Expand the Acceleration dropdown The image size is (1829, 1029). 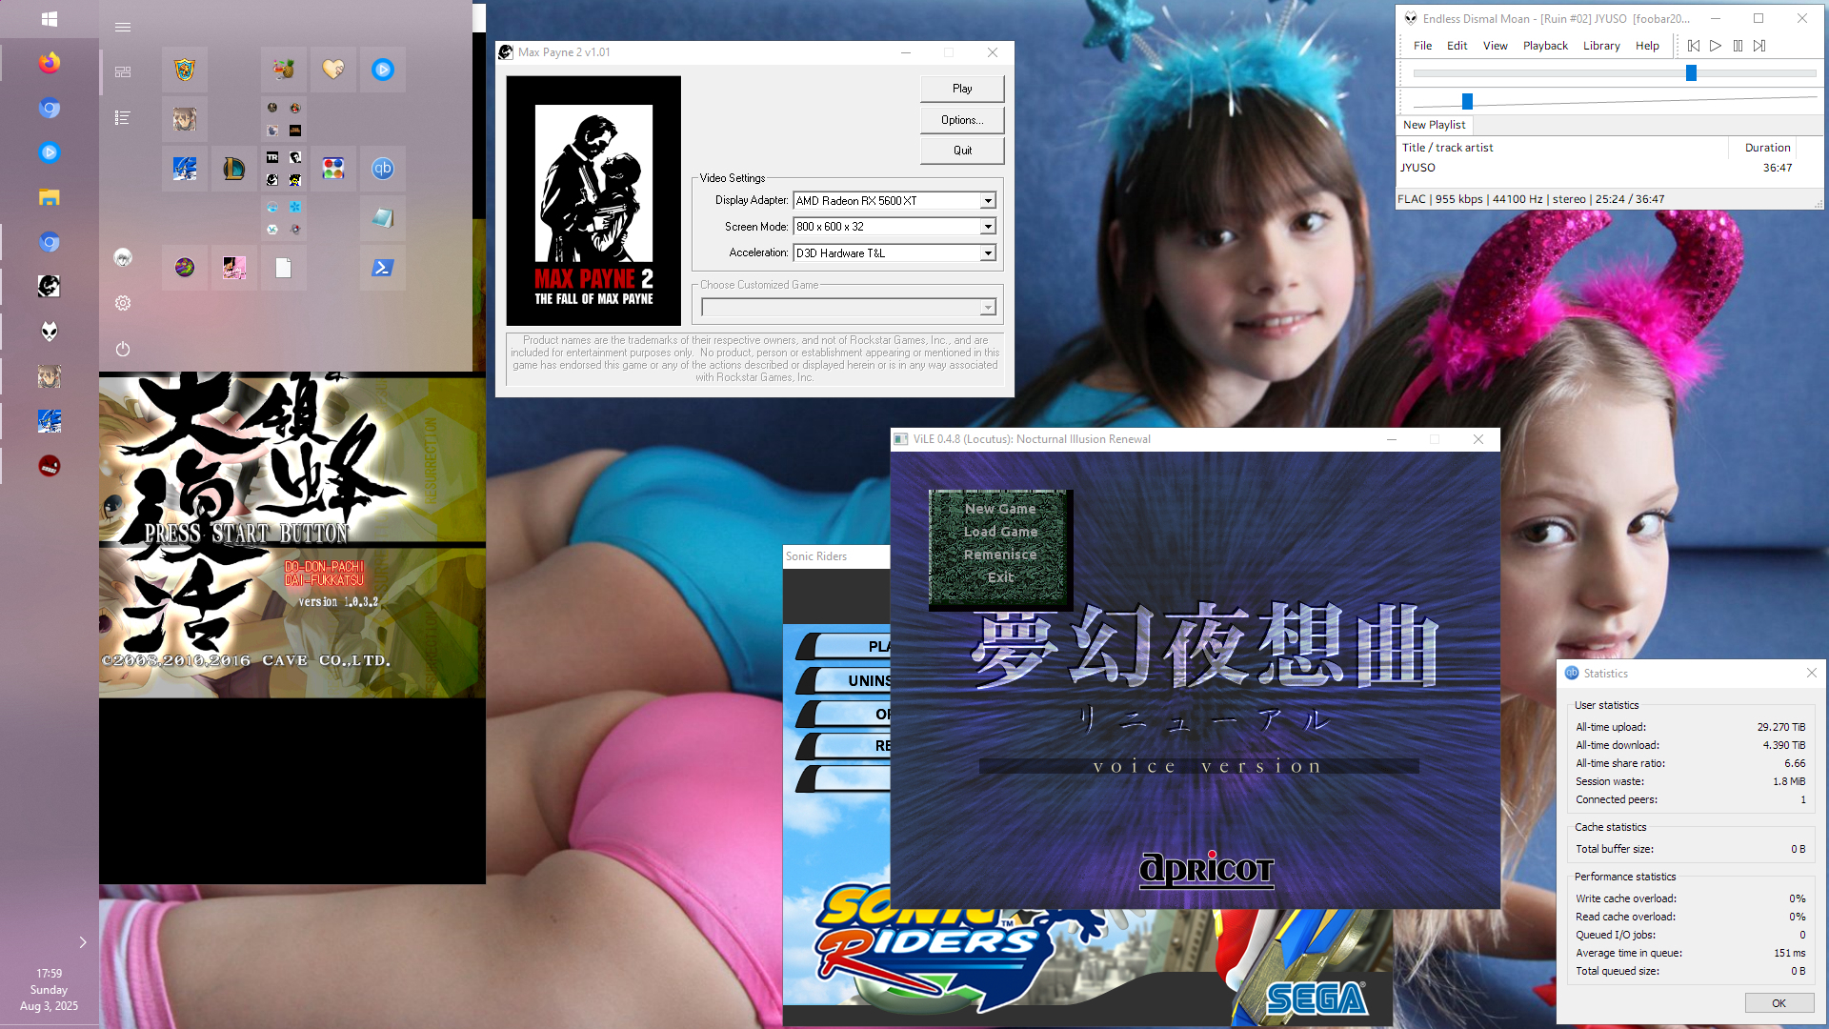point(988,253)
